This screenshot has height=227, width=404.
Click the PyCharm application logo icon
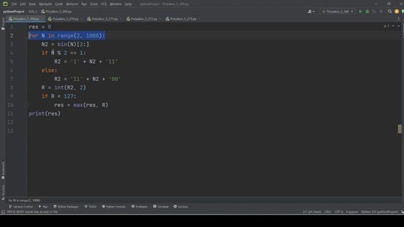5,4
